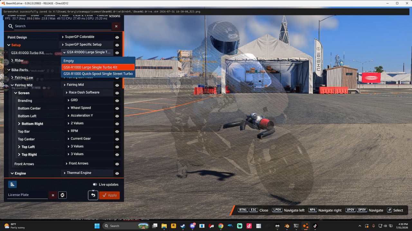
Task: Open Discord from the taskbar
Action: (x=192, y=226)
